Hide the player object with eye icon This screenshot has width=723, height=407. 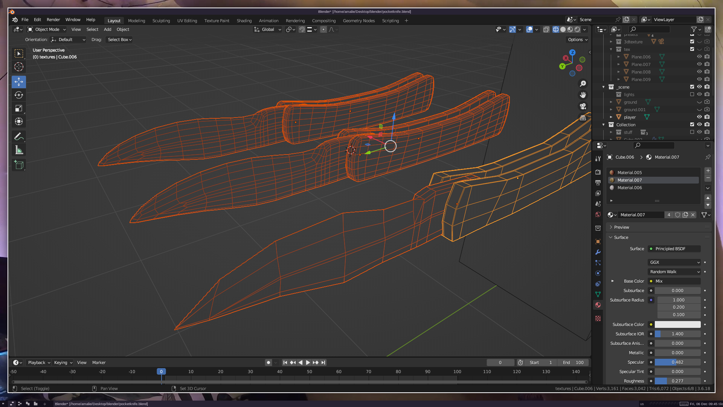point(699,117)
